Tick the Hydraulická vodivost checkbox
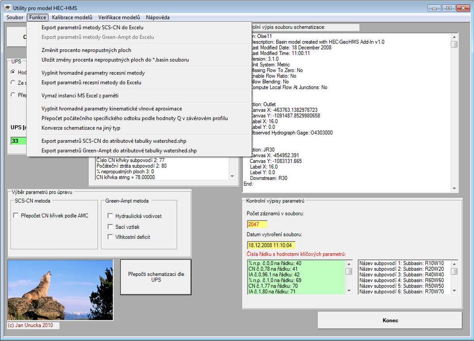 tap(110, 216)
